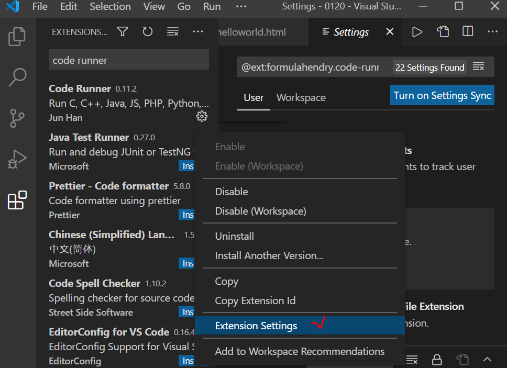This screenshot has width=507, height=368.
Task: Choose Disable (Workspace) in context menu
Action: coord(300,211)
